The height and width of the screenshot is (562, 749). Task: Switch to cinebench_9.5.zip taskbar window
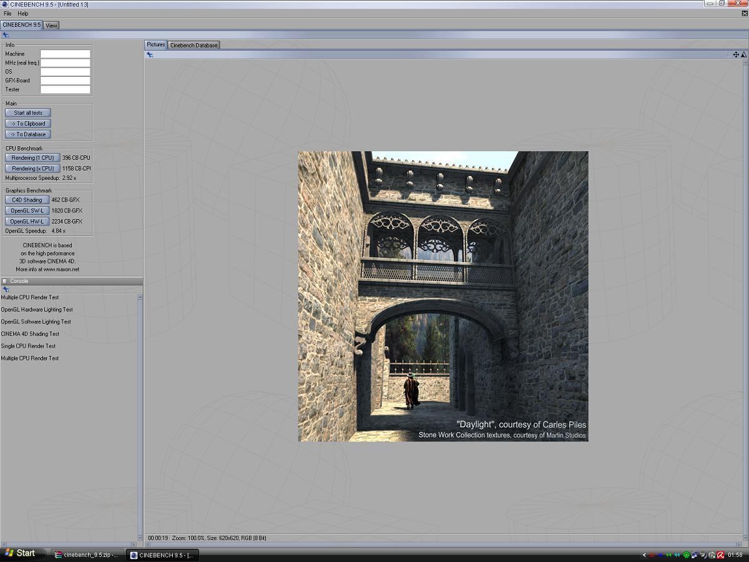87,555
